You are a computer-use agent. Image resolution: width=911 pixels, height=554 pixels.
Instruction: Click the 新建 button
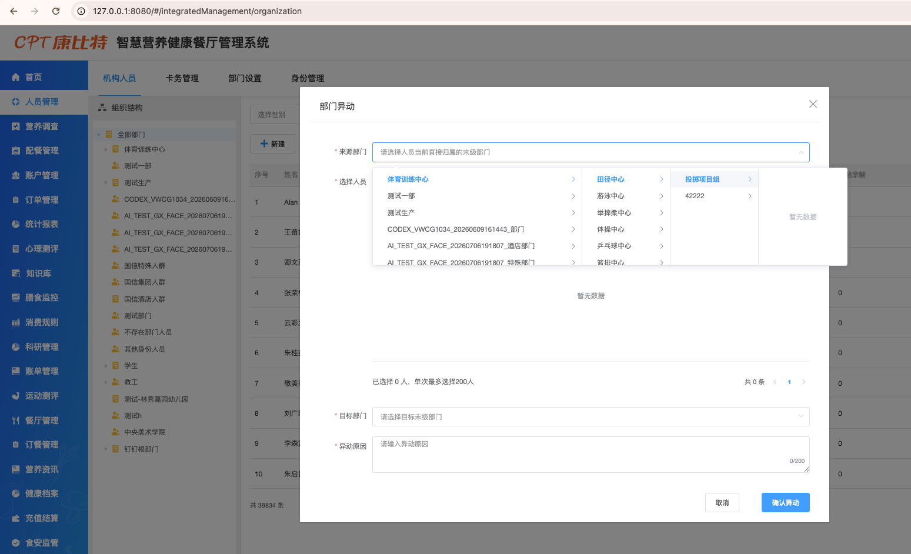click(x=273, y=144)
